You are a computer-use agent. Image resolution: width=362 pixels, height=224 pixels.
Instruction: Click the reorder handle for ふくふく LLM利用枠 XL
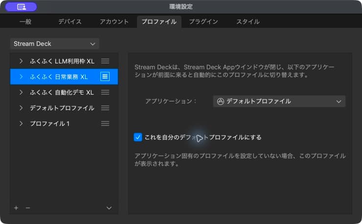tap(105, 61)
